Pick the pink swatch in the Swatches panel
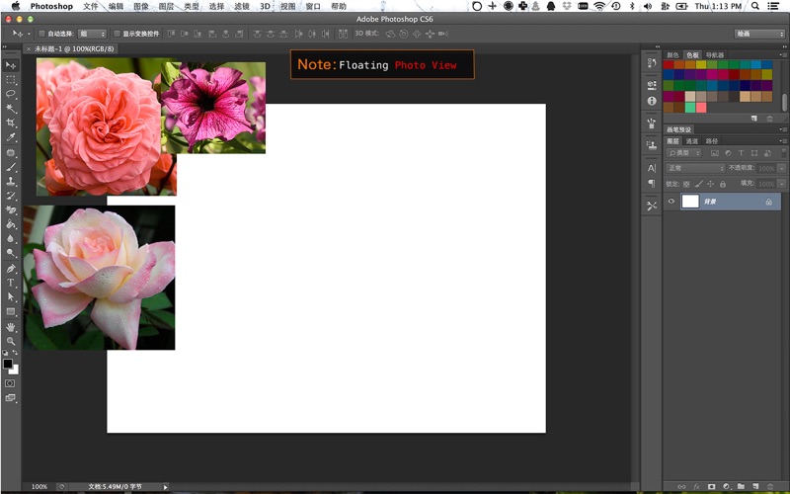This screenshot has width=790, height=494. click(701, 107)
